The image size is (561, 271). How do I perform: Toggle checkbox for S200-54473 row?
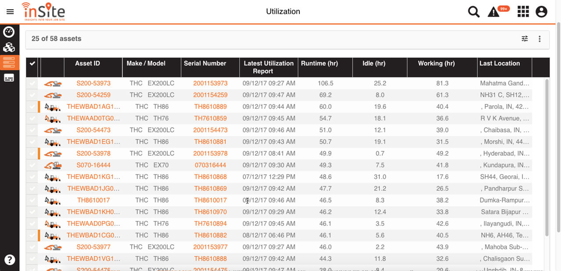click(x=32, y=130)
